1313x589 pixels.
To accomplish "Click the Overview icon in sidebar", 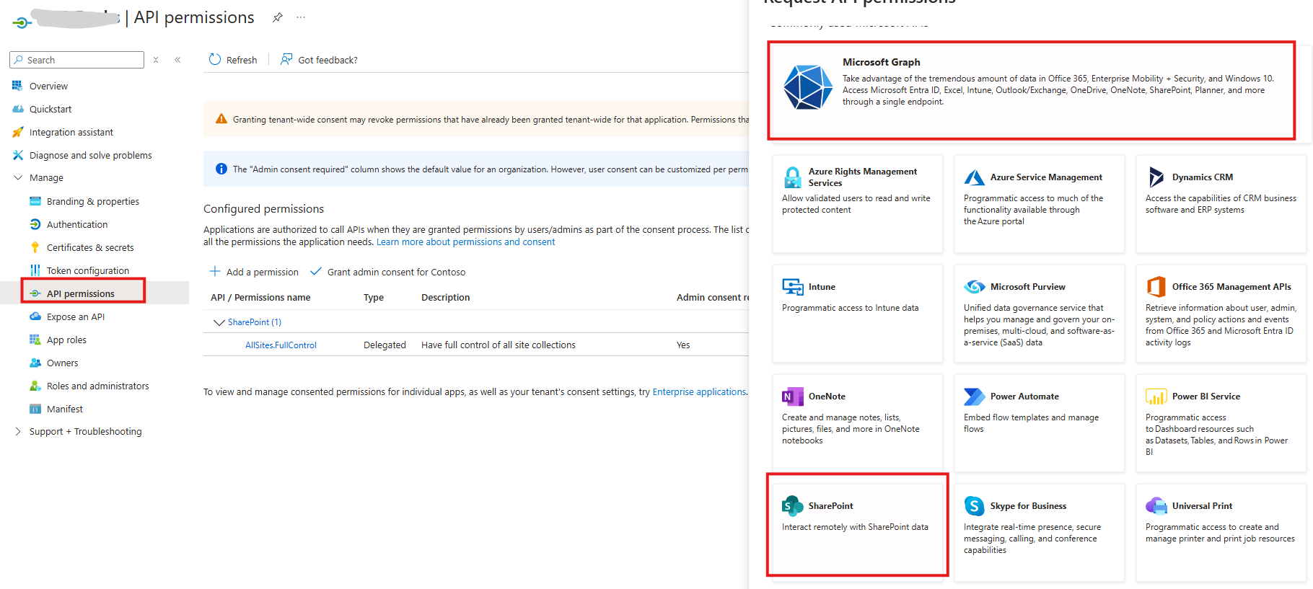I will [x=17, y=86].
